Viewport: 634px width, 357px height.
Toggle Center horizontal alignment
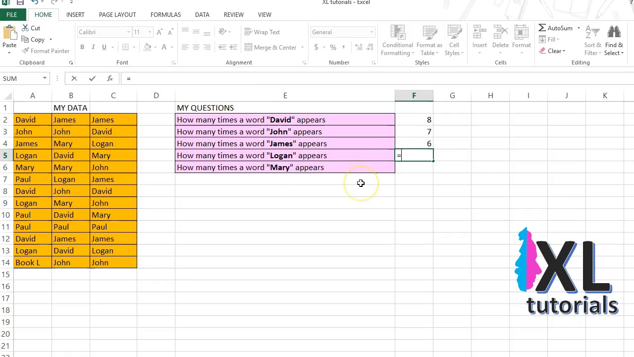point(196,48)
